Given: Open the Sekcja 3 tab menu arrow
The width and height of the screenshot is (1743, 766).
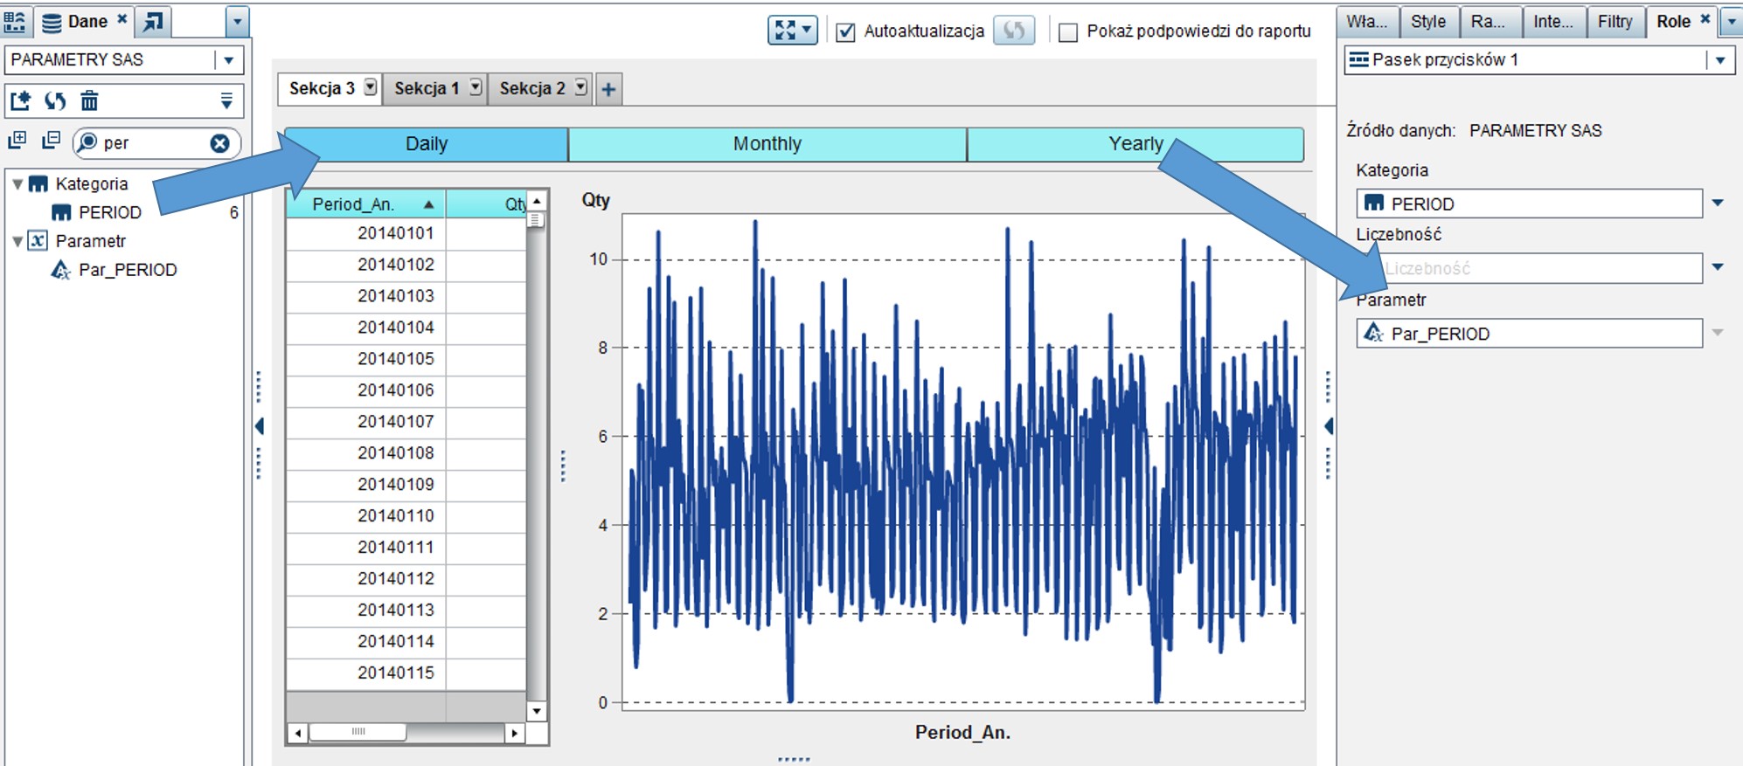Looking at the screenshot, I should pyautogui.click(x=371, y=87).
